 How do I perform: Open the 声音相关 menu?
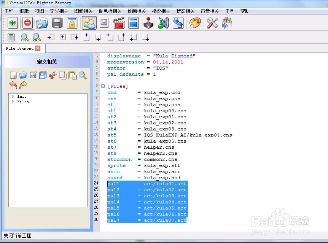pos(210,11)
